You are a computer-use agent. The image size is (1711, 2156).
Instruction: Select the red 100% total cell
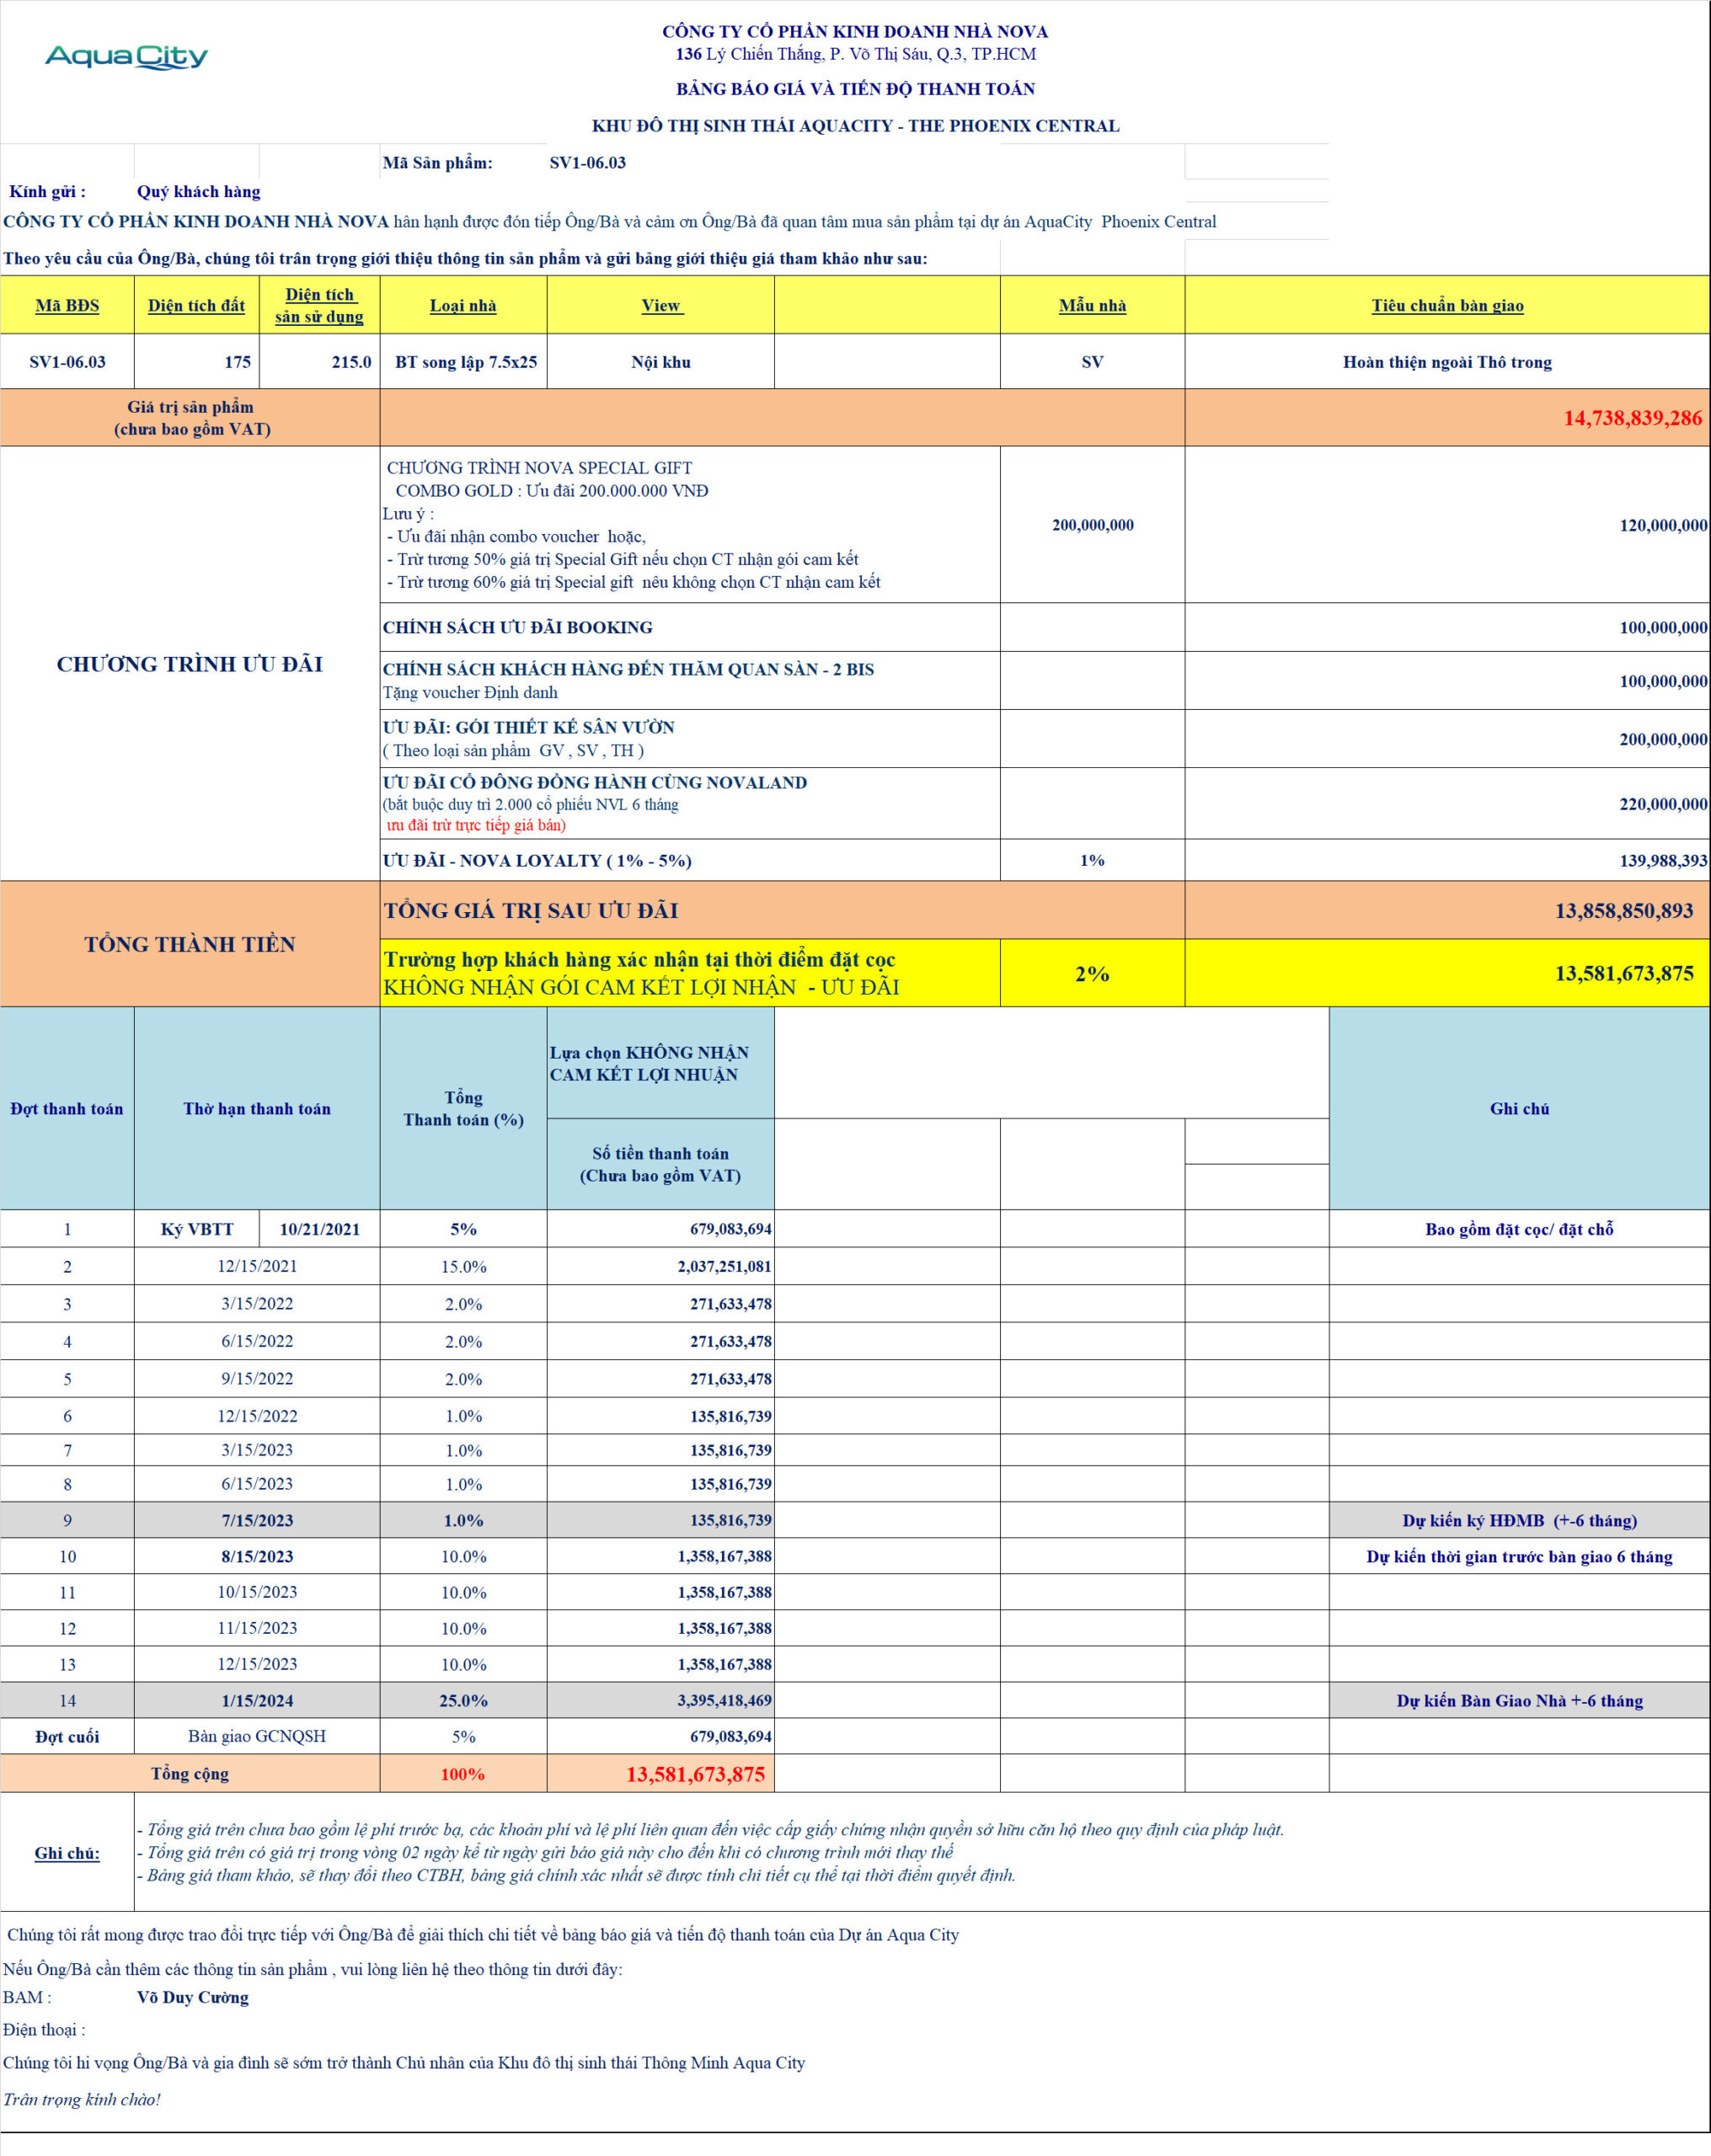point(463,1774)
